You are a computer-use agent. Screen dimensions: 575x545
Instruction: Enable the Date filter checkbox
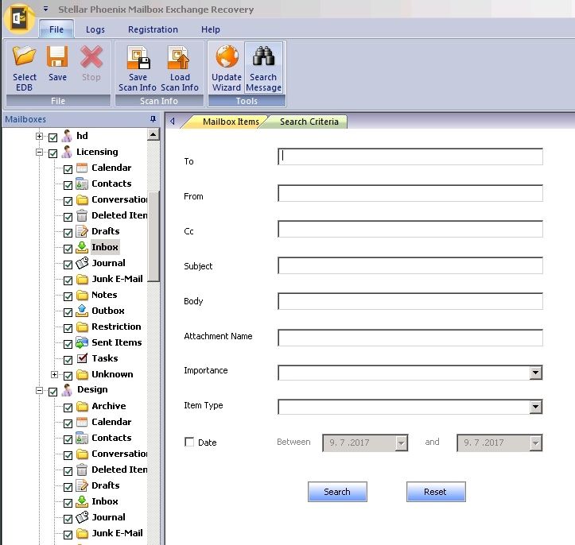(x=189, y=442)
